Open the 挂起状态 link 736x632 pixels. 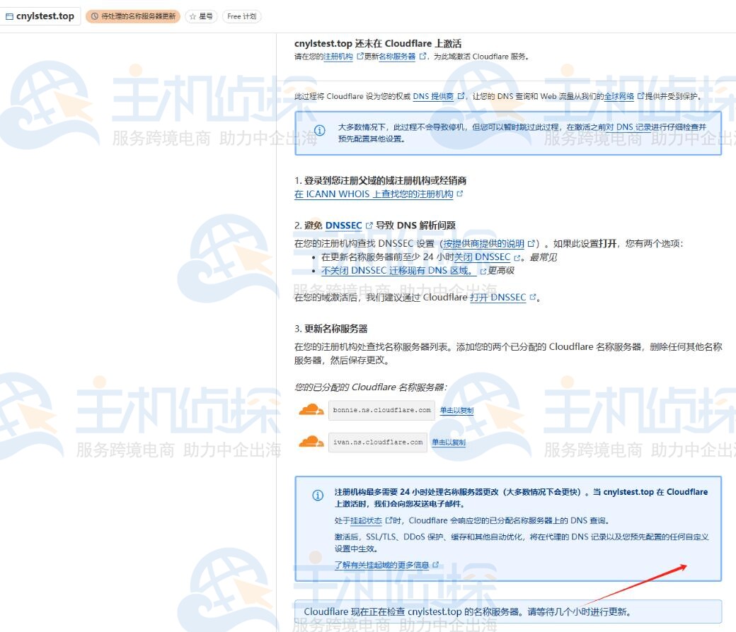click(x=366, y=520)
